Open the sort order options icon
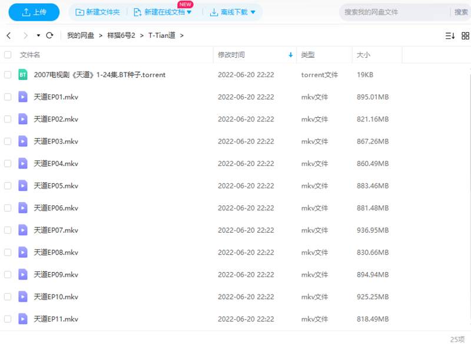This screenshot has width=471, height=348. point(450,36)
